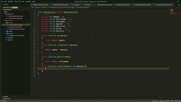Image resolution: width=181 pixels, height=102 pixels.
Task: Collapse the base_class folder
Action: pos(10,14)
